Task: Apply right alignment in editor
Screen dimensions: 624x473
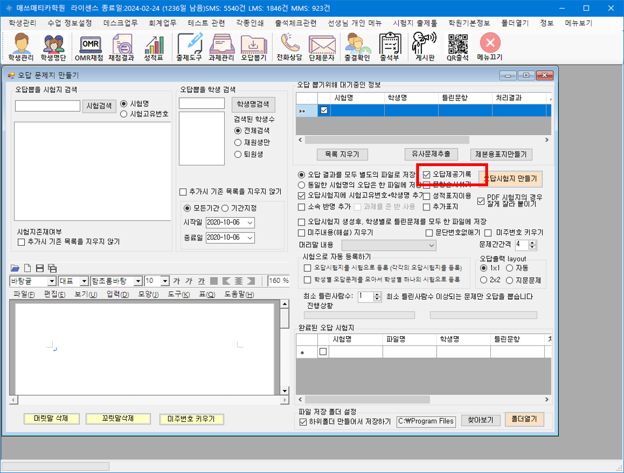Action: coord(251,281)
